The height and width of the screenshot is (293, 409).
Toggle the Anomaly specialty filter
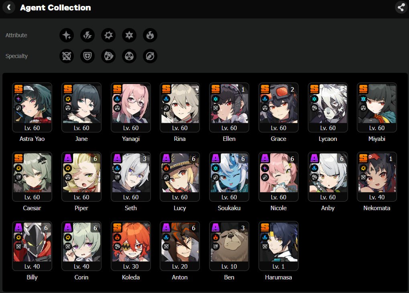[x=129, y=56]
